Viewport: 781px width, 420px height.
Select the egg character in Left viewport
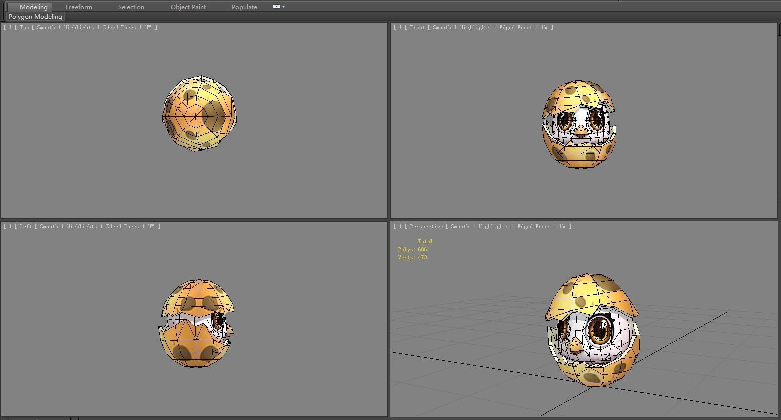coord(196,324)
